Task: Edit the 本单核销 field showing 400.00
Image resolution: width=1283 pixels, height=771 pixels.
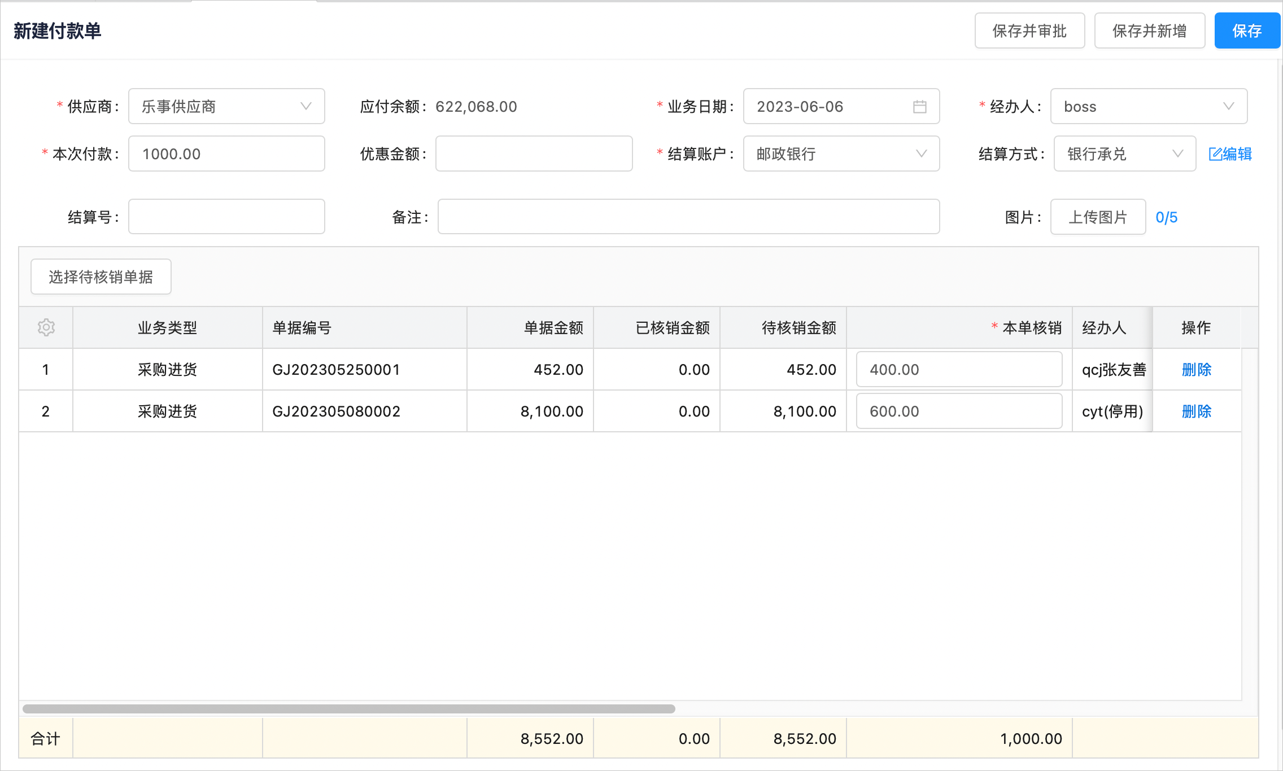Action: click(x=959, y=370)
